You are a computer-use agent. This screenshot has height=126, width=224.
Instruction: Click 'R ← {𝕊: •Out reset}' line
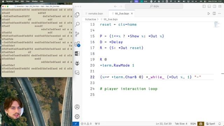coord(121,48)
